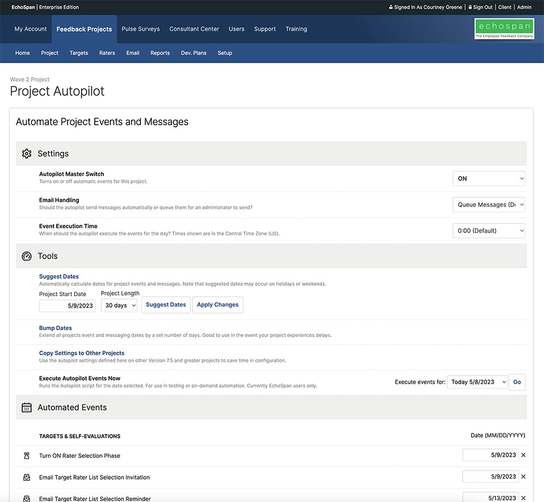544x502 pixels.
Task: Open the Users tab
Action: pos(237,29)
